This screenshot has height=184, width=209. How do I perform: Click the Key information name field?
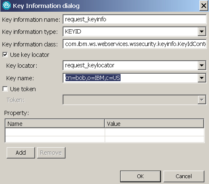click(134, 19)
